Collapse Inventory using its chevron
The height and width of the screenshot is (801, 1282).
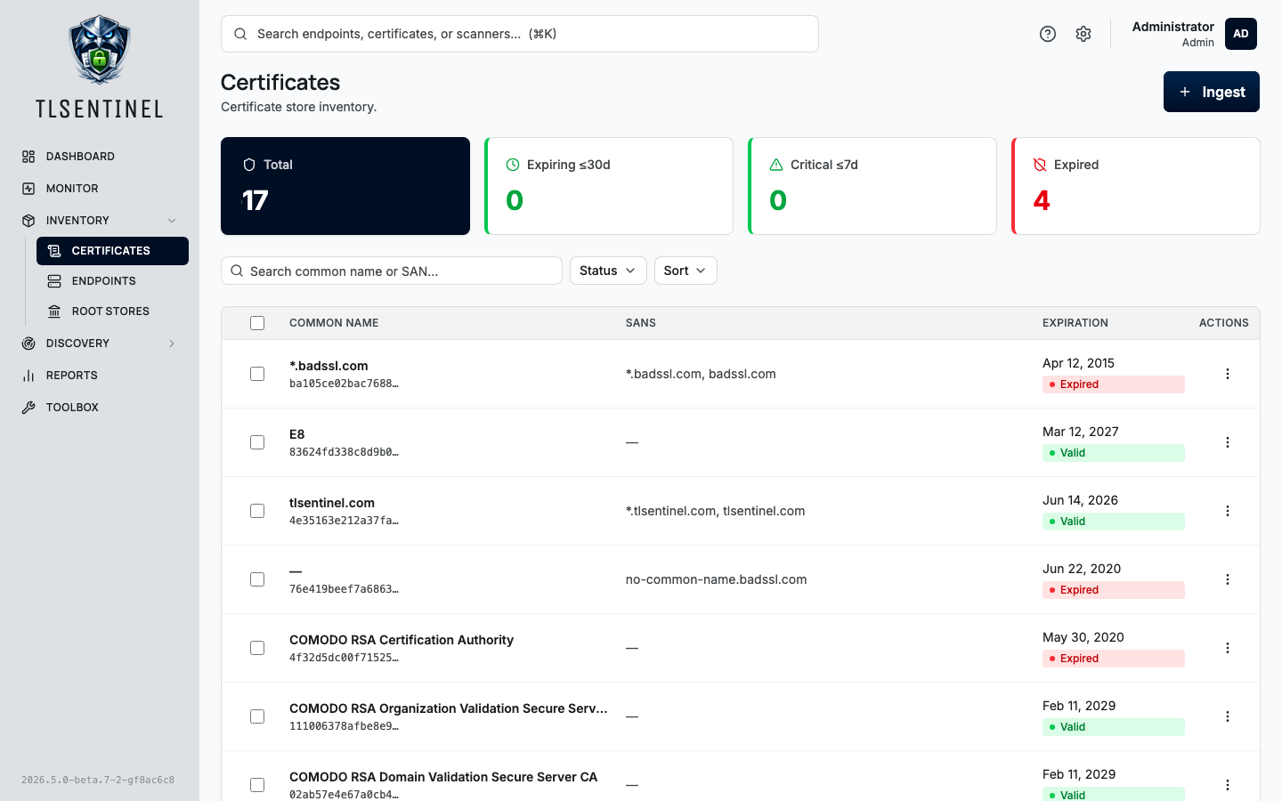coord(172,221)
